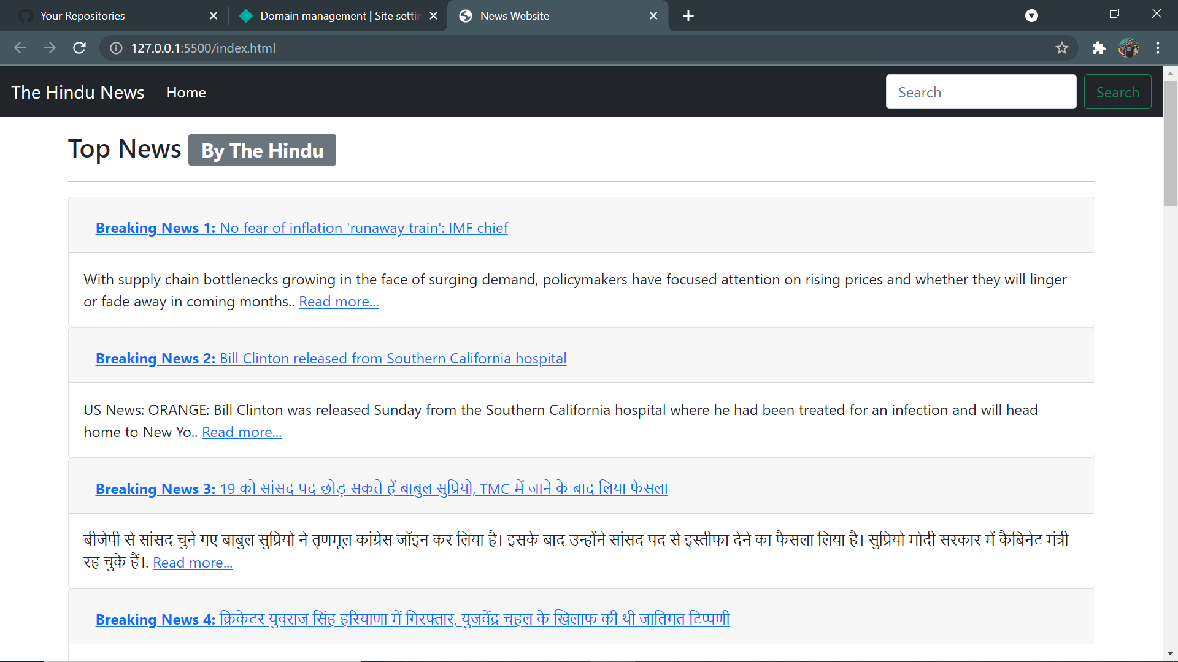1178x662 pixels.
Task: Open a new tab with the plus icon
Action: click(x=688, y=16)
